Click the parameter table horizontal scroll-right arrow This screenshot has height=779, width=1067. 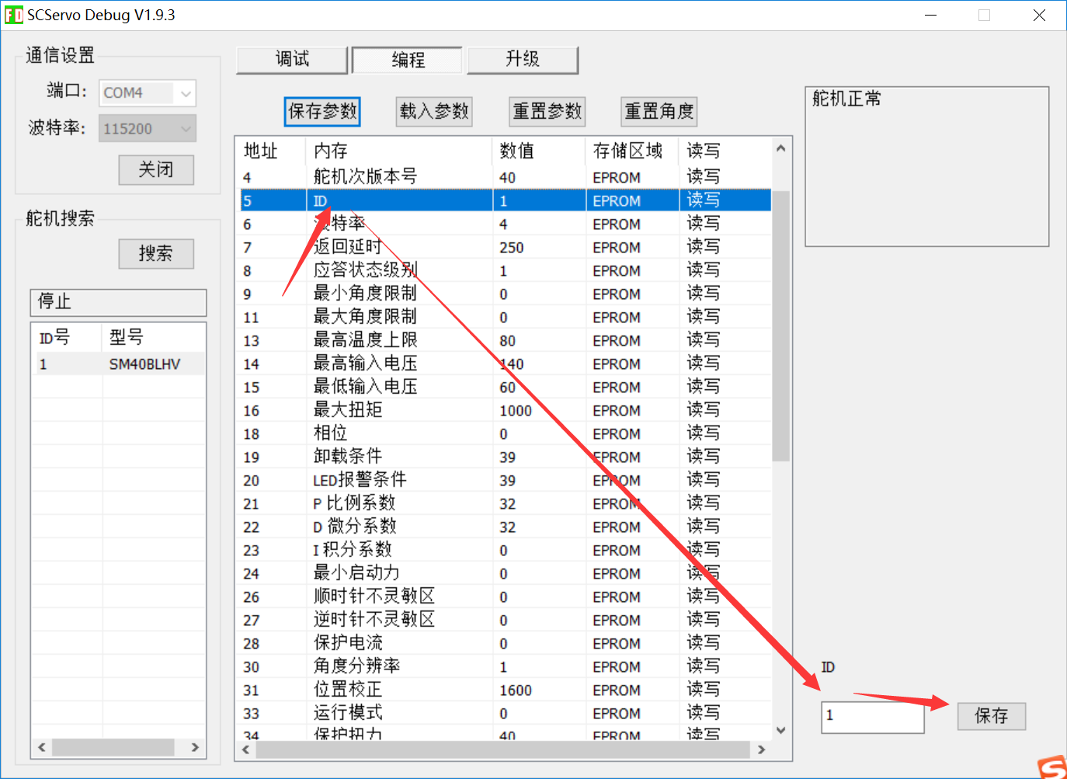click(x=762, y=749)
